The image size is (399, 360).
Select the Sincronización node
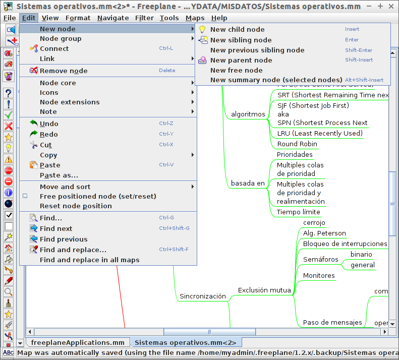coord(203,296)
